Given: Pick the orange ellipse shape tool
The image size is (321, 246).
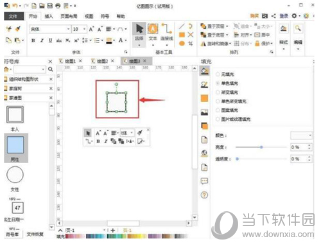Looking at the screenshot, I should (182, 44).
